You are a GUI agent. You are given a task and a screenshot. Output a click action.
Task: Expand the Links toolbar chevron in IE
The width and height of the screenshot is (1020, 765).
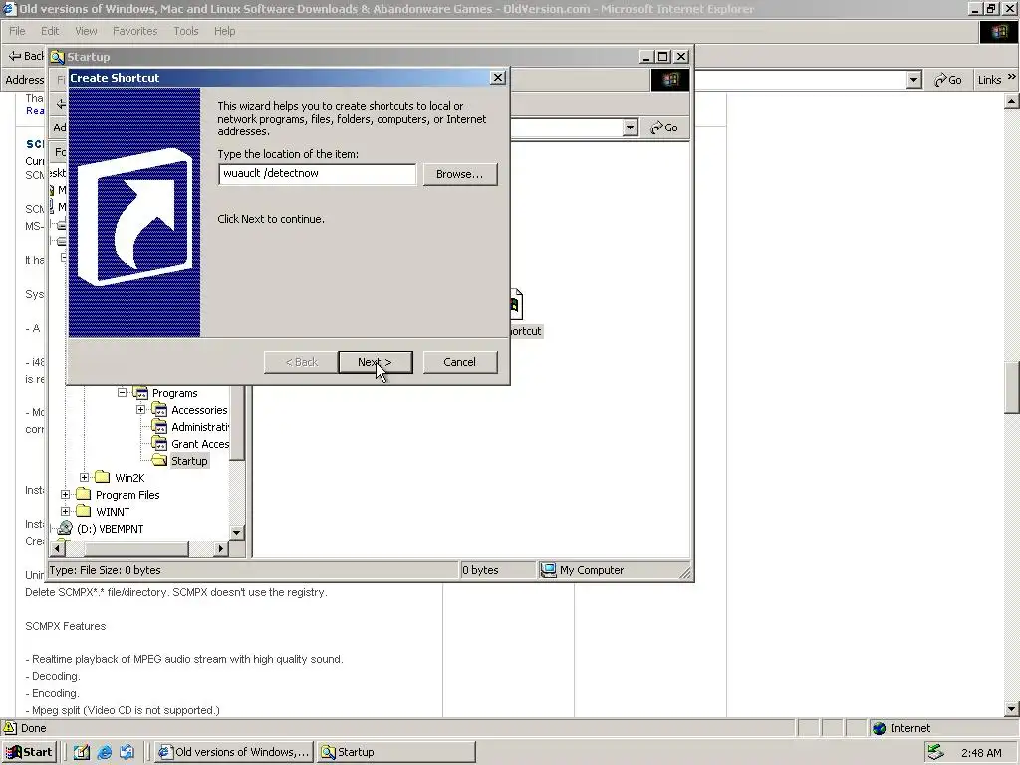(x=1012, y=77)
